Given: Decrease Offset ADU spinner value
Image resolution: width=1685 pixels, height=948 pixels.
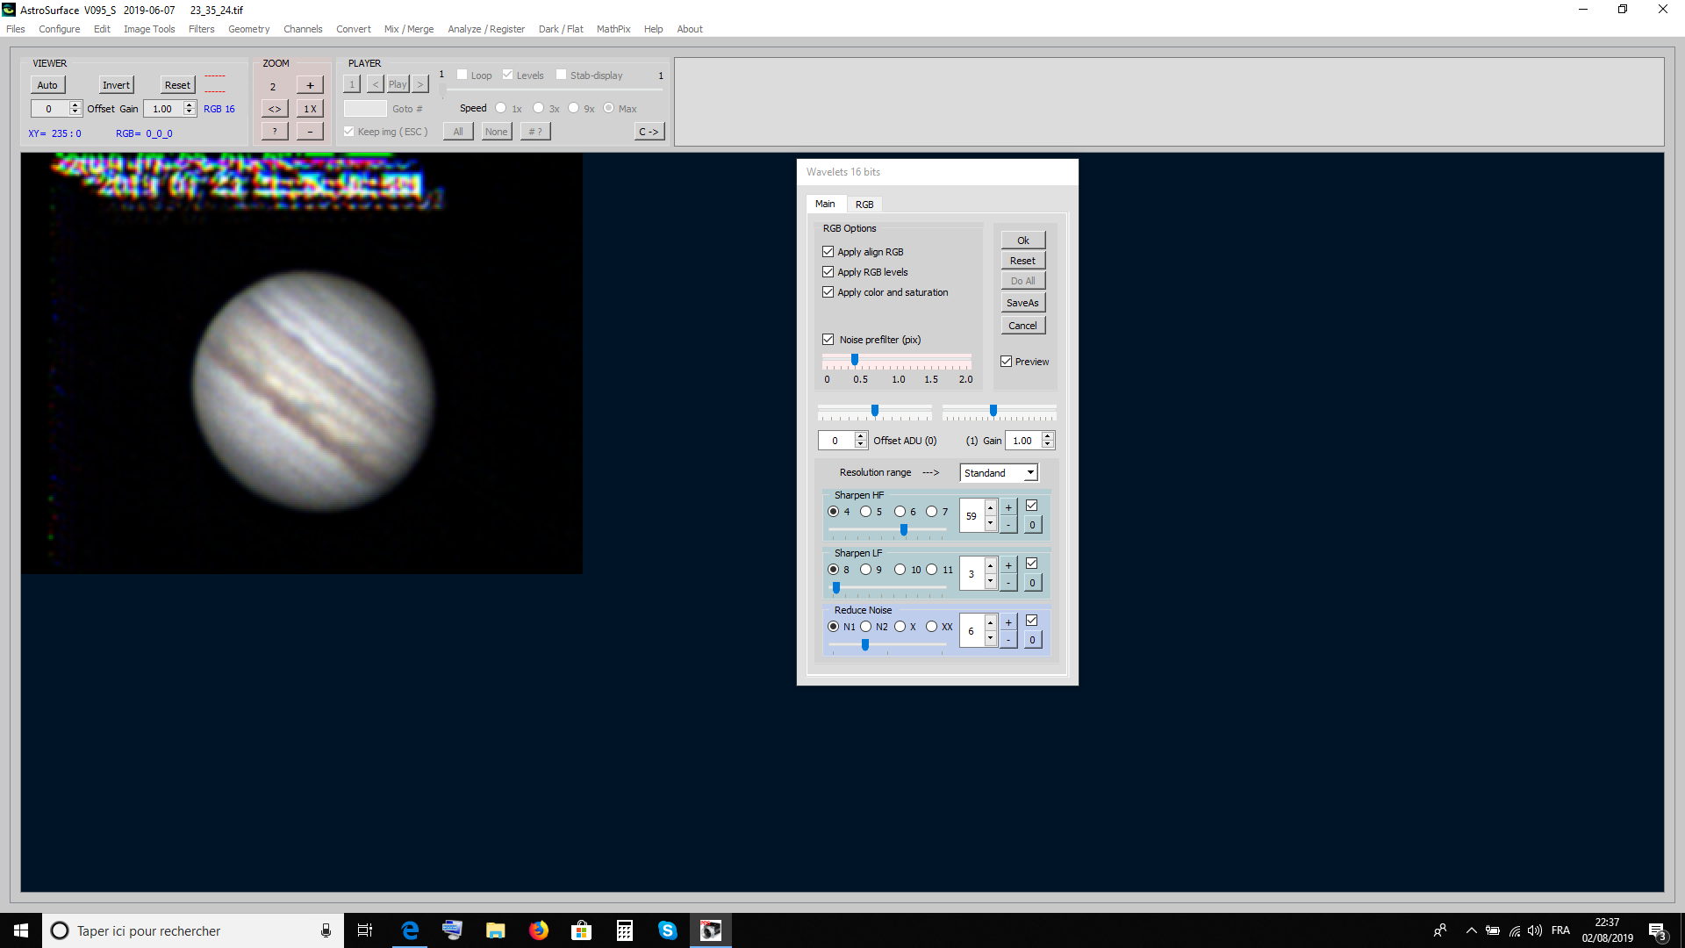Looking at the screenshot, I should 861,445.
